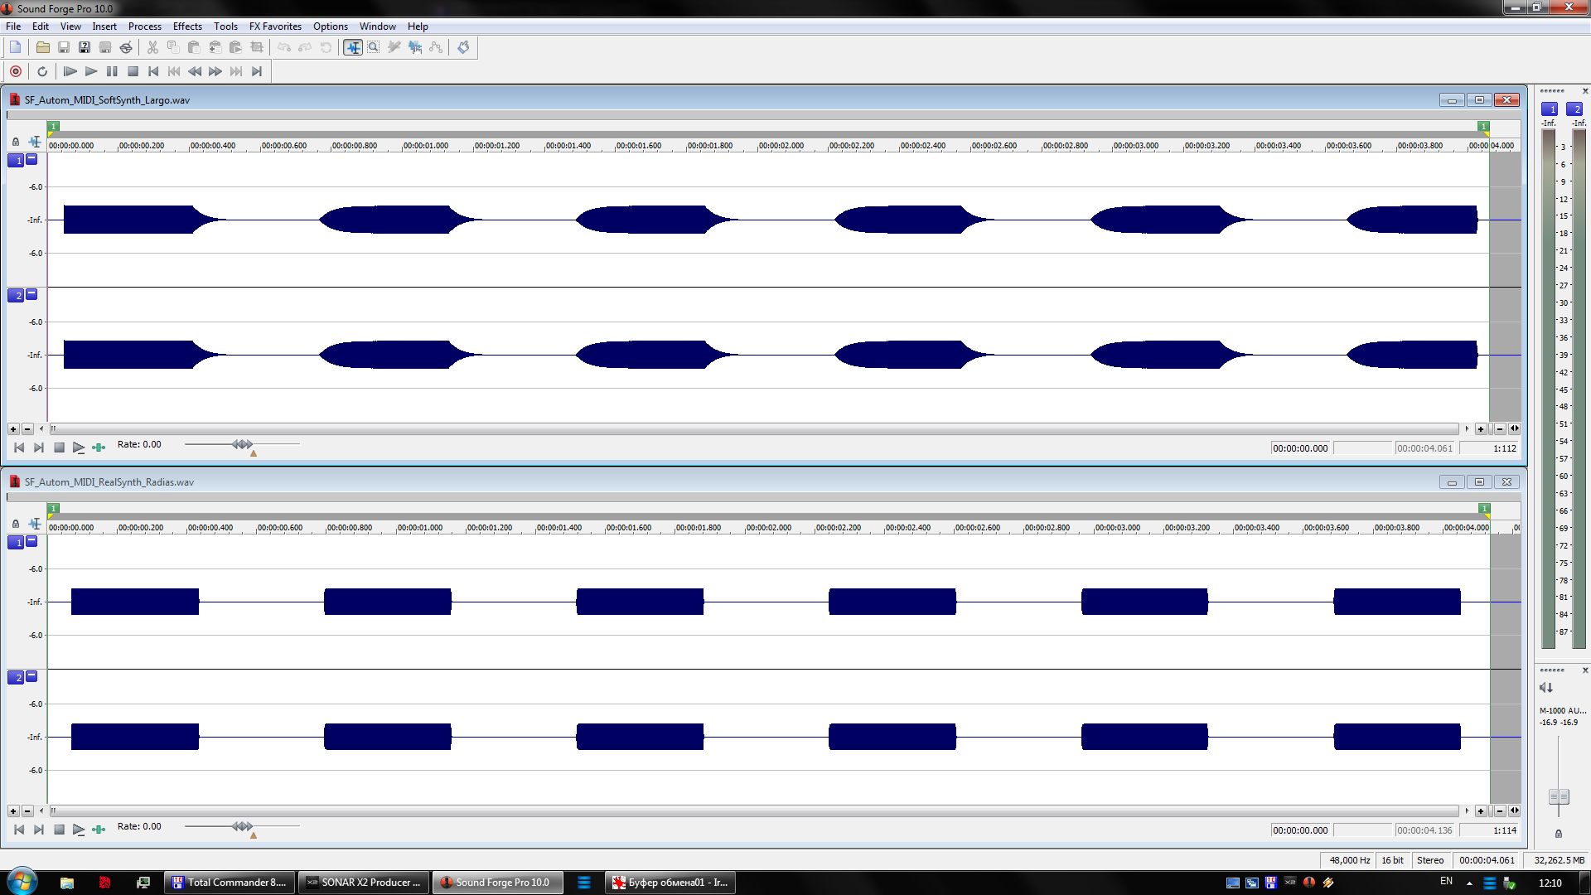Click time zoom-in plus in Largo window
This screenshot has width=1591, height=895.
pyautogui.click(x=1481, y=429)
